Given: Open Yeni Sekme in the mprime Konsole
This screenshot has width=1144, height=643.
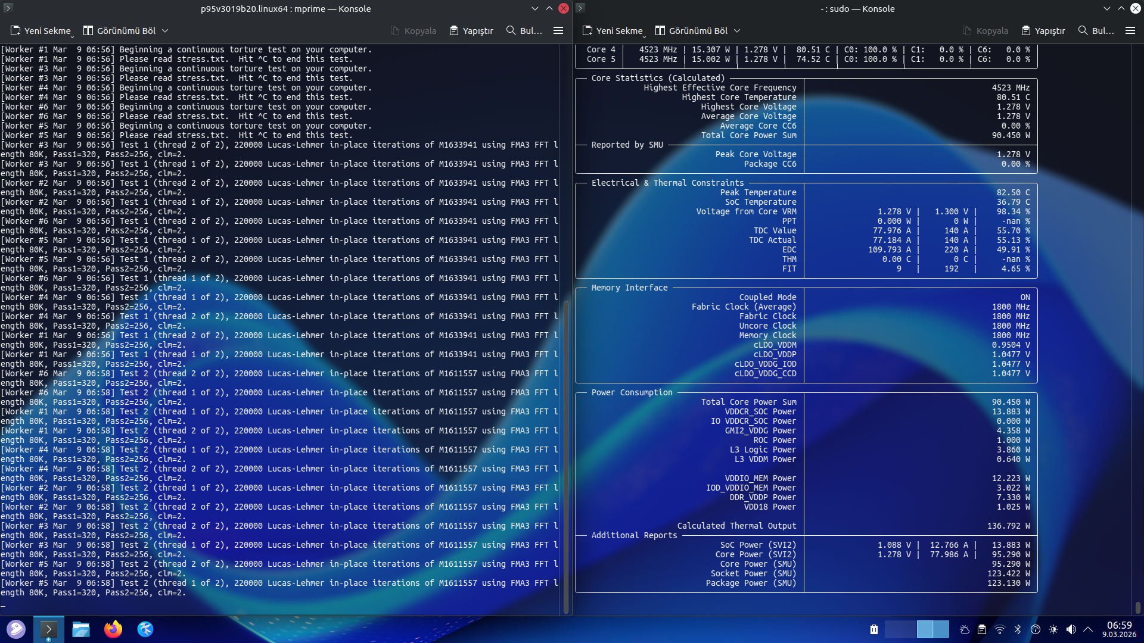Looking at the screenshot, I should 41,30.
